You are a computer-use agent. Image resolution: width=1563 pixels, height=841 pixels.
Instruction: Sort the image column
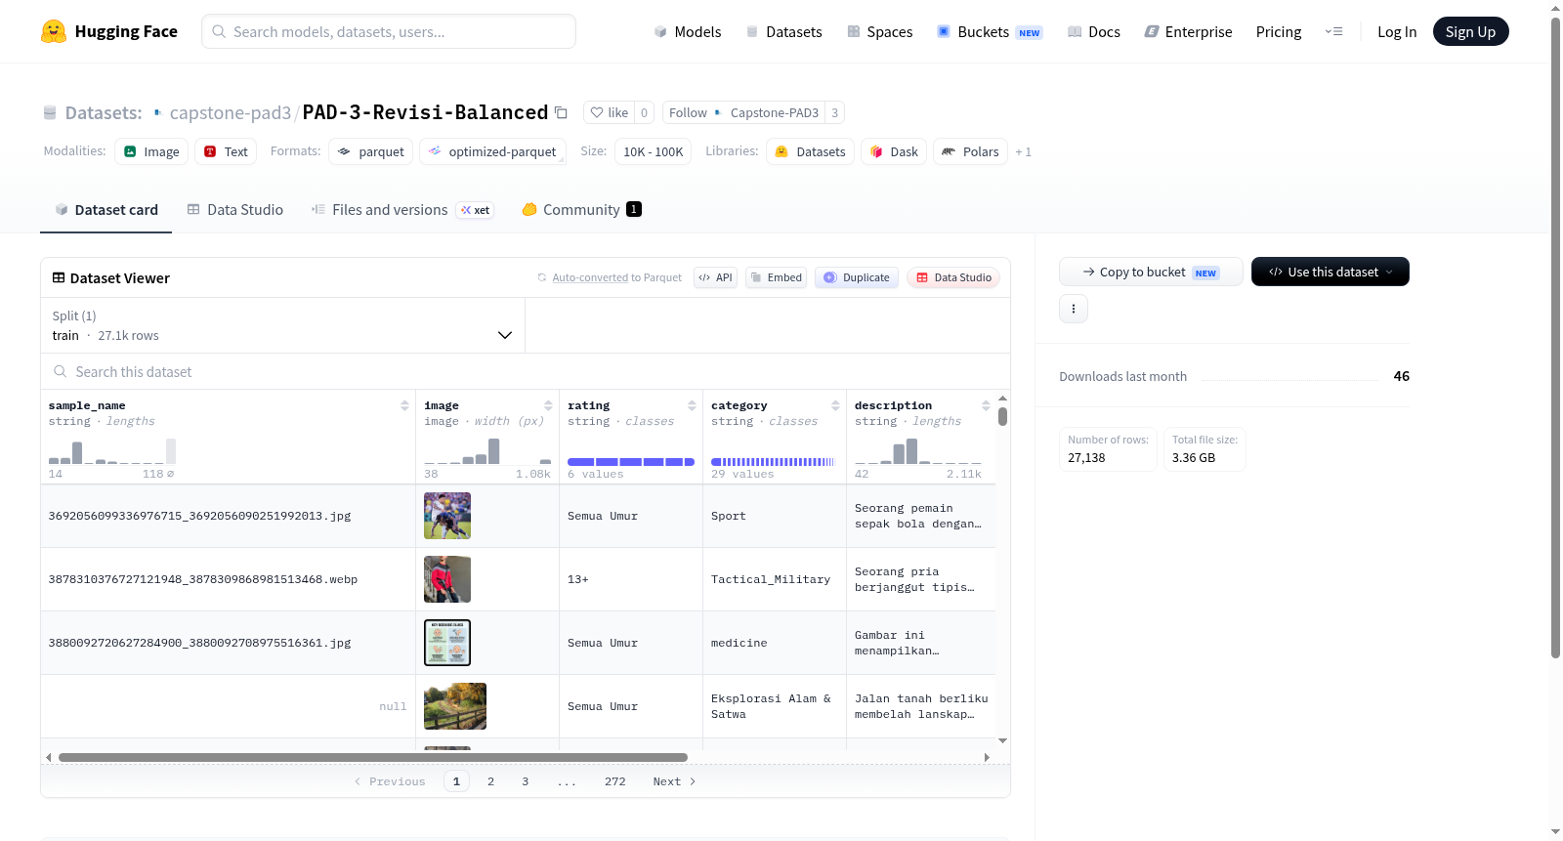coord(548,405)
